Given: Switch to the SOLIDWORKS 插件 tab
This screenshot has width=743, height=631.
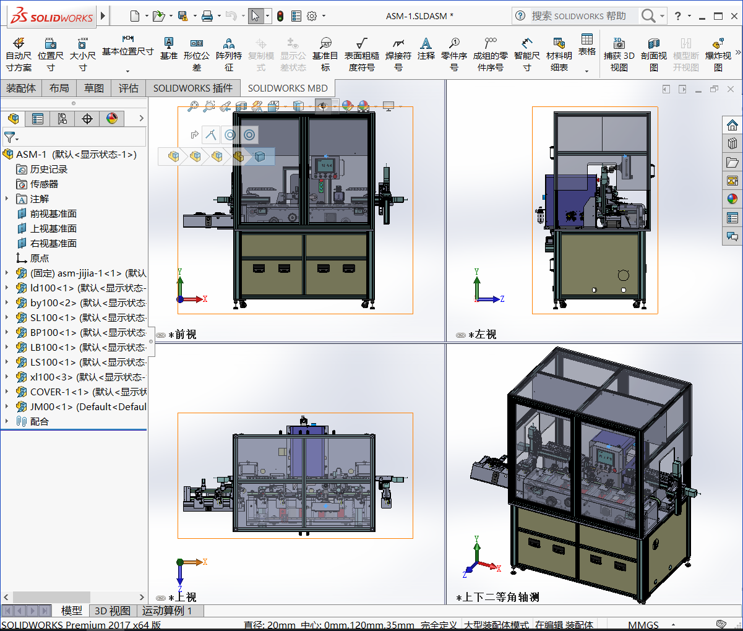Looking at the screenshot, I should (x=193, y=88).
